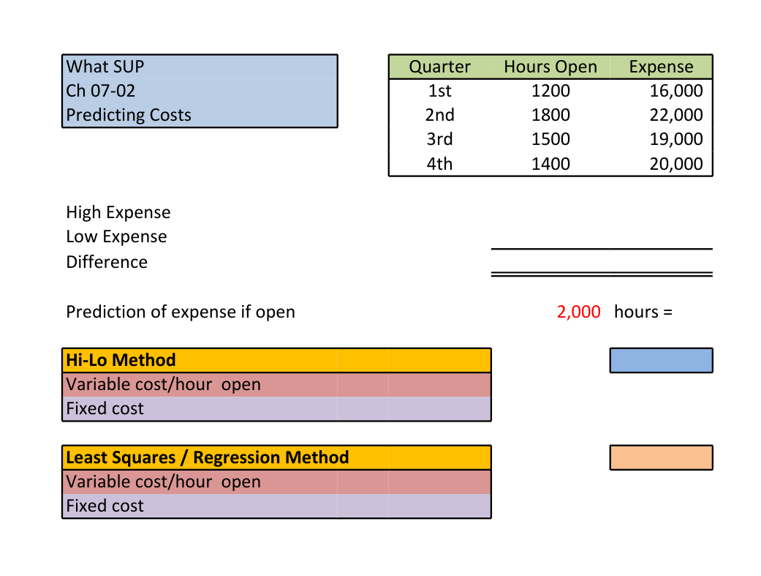Click Regression 'Variable cost/hour open' row
Screen dimensions: 761x576
coord(276,482)
